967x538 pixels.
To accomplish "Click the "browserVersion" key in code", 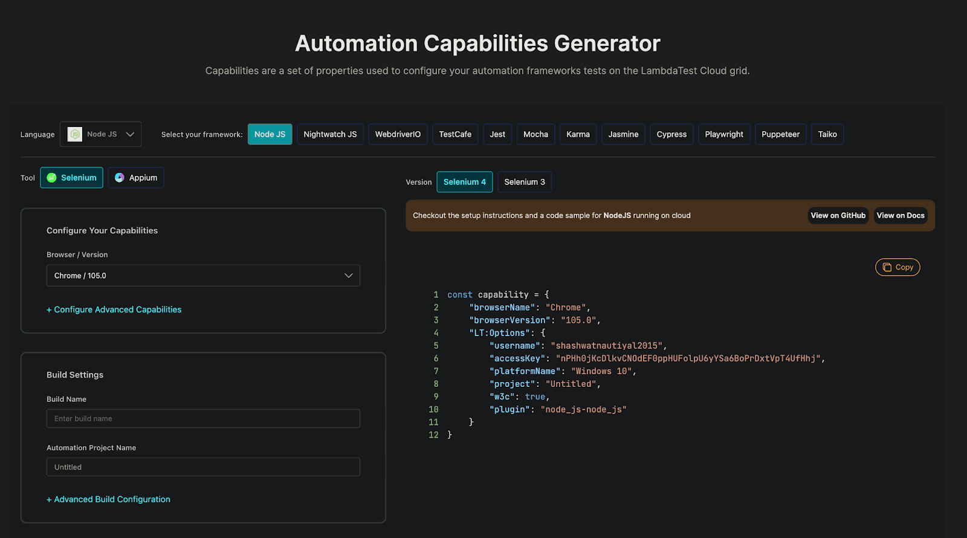I will click(x=509, y=320).
